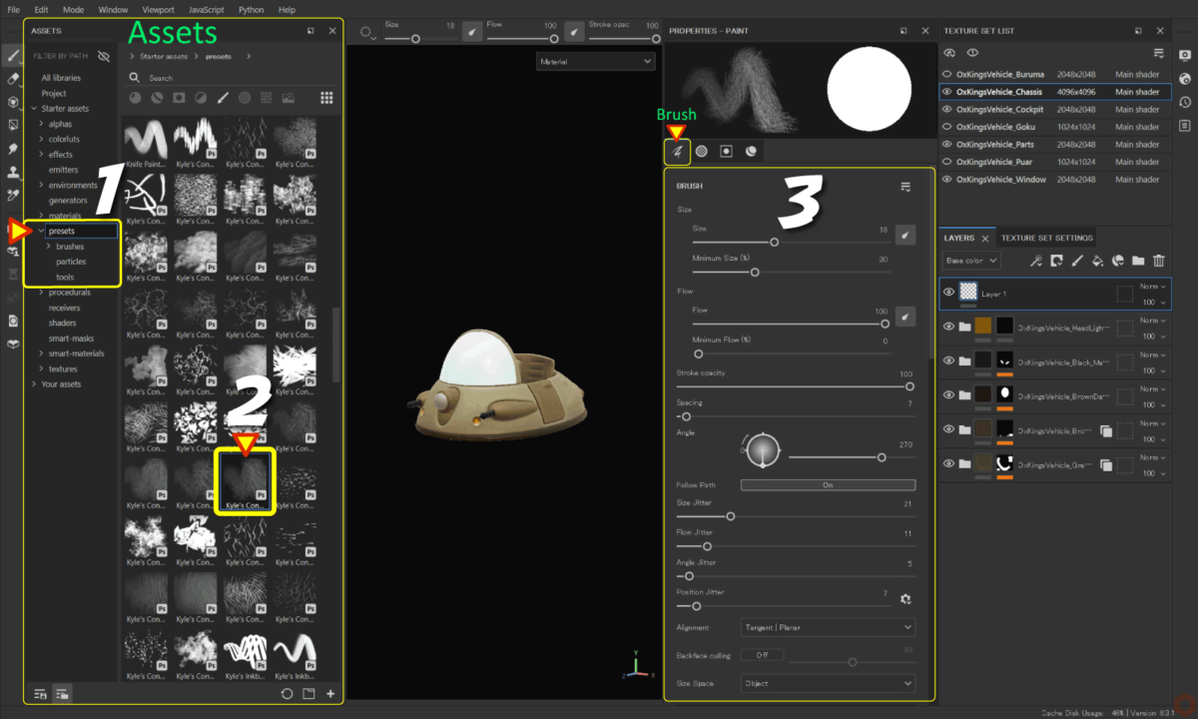Open the Alignment dropdown set to Tangent Planar
Viewport: 1198px width, 719px height.
tap(827, 627)
